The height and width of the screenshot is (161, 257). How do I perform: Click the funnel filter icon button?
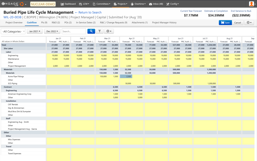(99, 31)
